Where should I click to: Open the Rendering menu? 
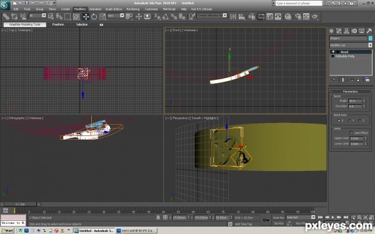pyautogui.click(x=133, y=9)
